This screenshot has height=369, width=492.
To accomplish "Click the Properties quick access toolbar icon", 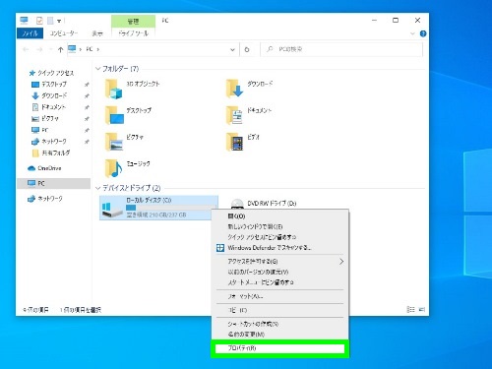I will [39, 21].
